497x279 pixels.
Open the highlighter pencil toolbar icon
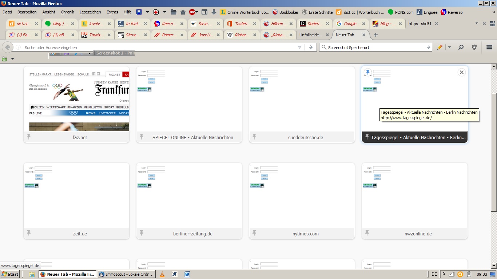[x=440, y=47]
